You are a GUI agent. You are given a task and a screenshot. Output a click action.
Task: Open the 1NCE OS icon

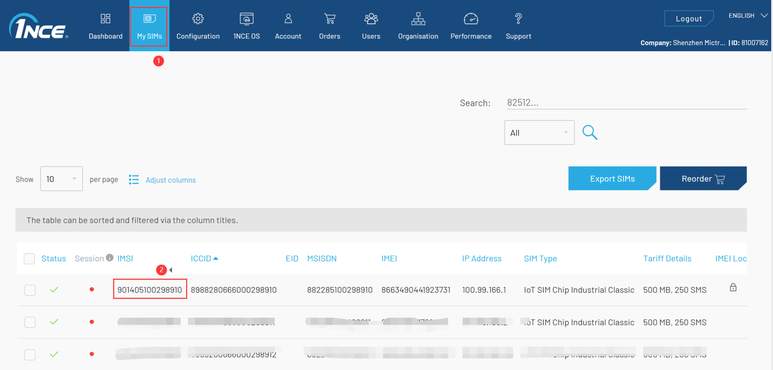[246, 19]
